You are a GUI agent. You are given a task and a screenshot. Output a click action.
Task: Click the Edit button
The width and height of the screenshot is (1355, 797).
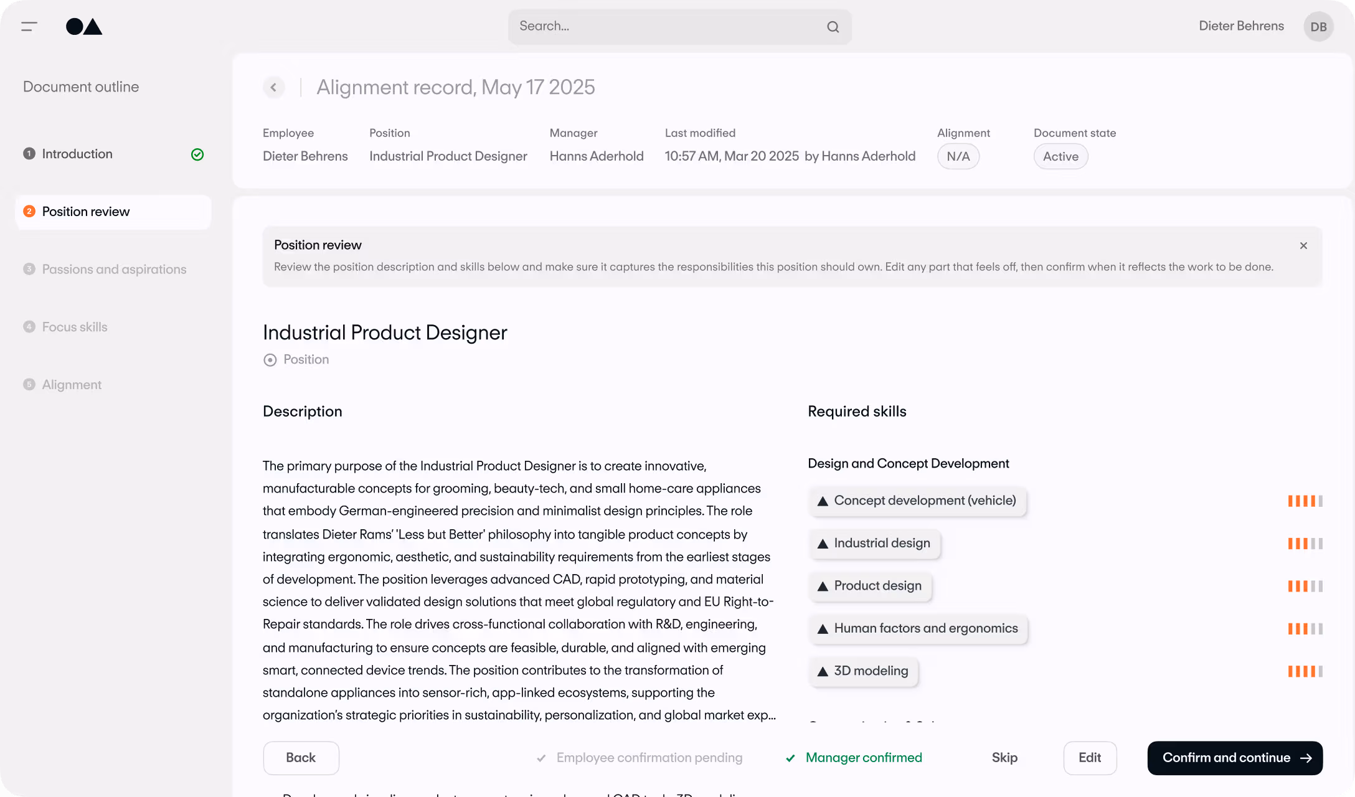point(1090,758)
